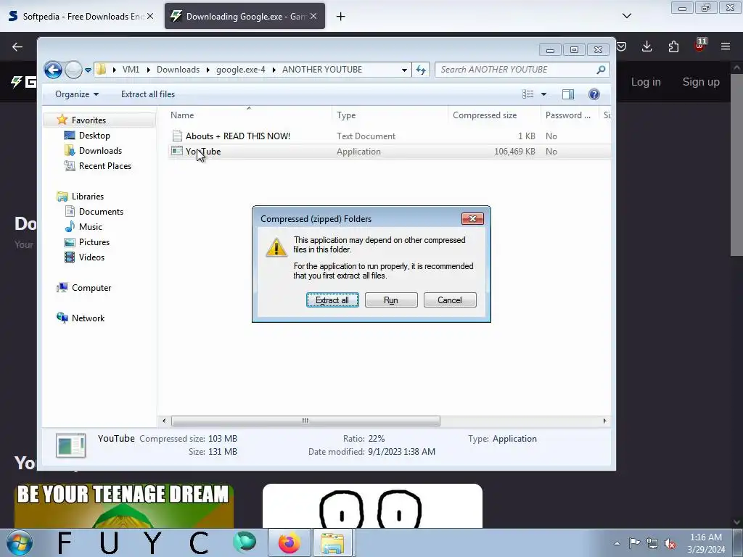Open Desktop in Favorites
Image resolution: width=743 pixels, height=557 pixels.
click(x=94, y=136)
